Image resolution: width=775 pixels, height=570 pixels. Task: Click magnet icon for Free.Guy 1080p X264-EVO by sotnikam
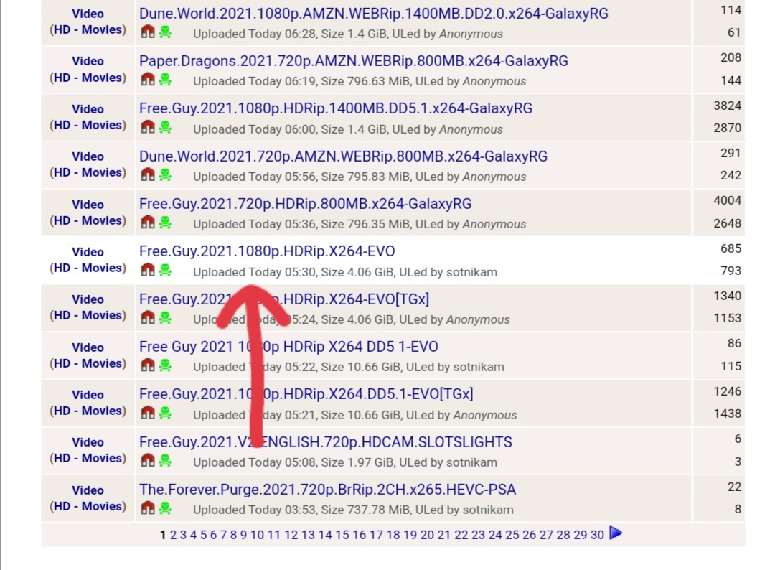pyautogui.click(x=148, y=270)
